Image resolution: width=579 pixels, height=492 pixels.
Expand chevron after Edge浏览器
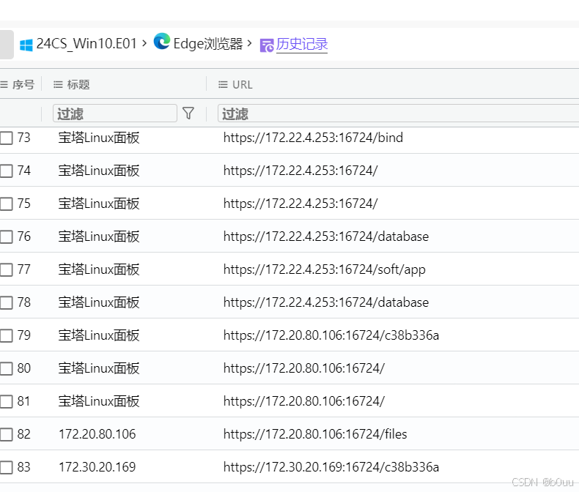coord(250,43)
